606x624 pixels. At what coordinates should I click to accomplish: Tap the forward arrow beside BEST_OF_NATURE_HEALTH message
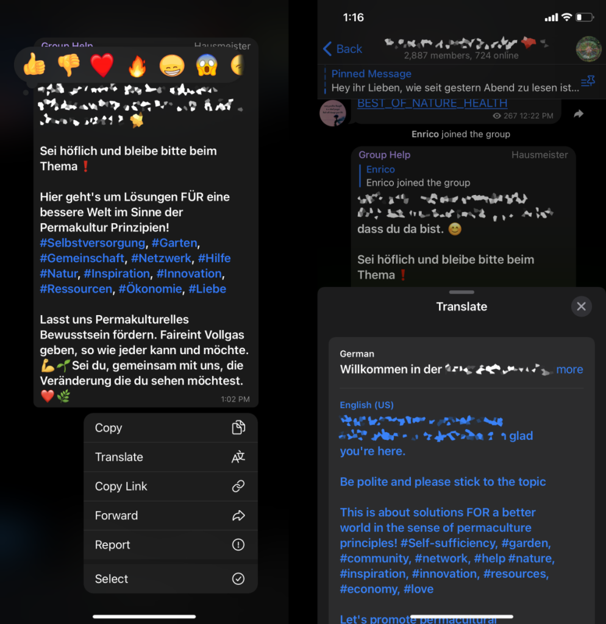578,114
